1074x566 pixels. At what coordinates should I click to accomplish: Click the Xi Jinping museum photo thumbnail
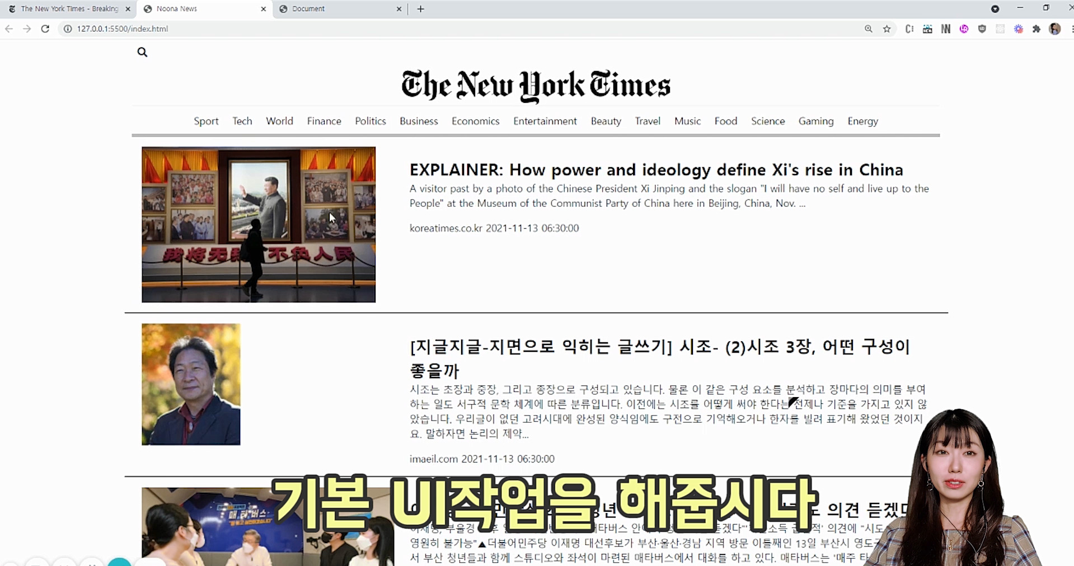[x=259, y=224]
